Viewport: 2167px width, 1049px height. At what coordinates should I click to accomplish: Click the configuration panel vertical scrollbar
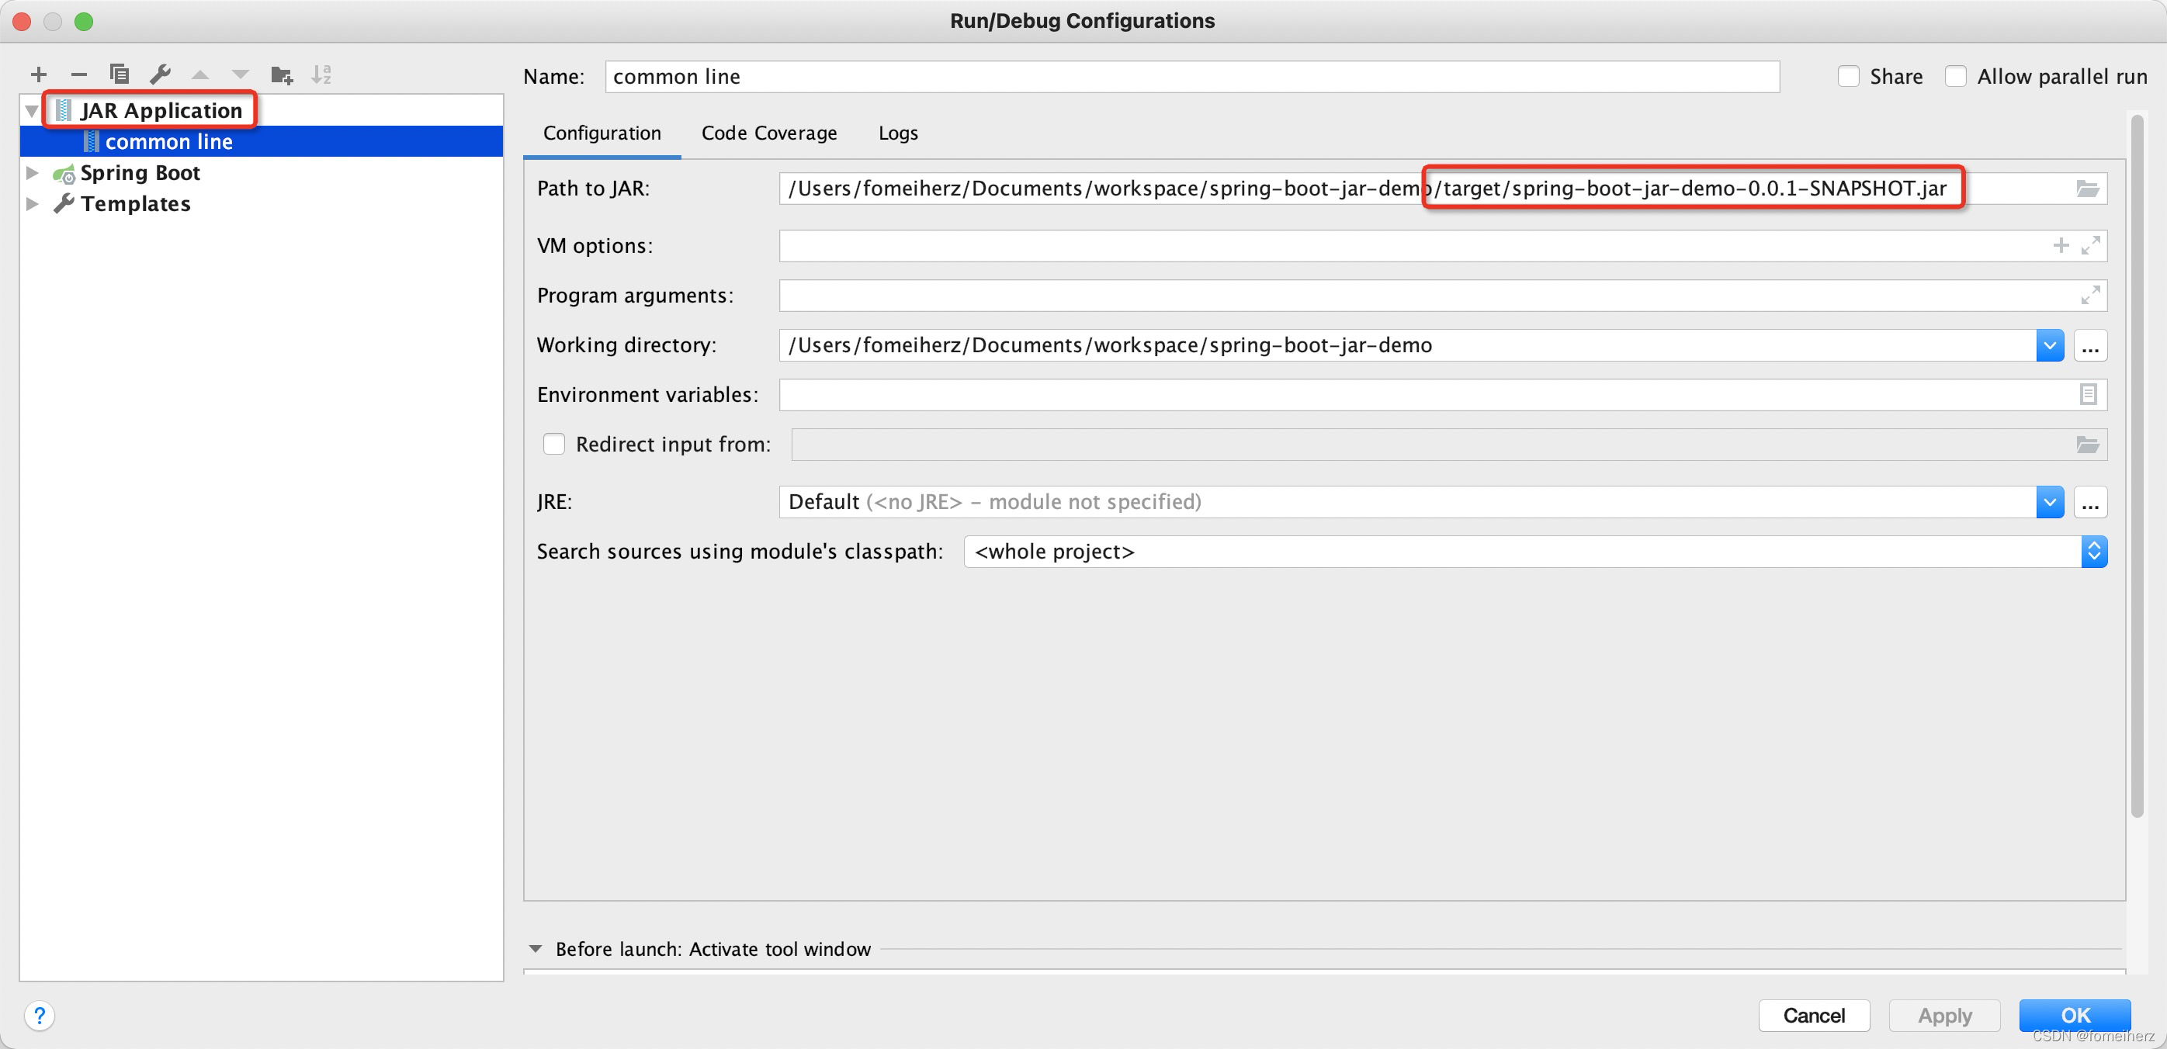click(2138, 467)
